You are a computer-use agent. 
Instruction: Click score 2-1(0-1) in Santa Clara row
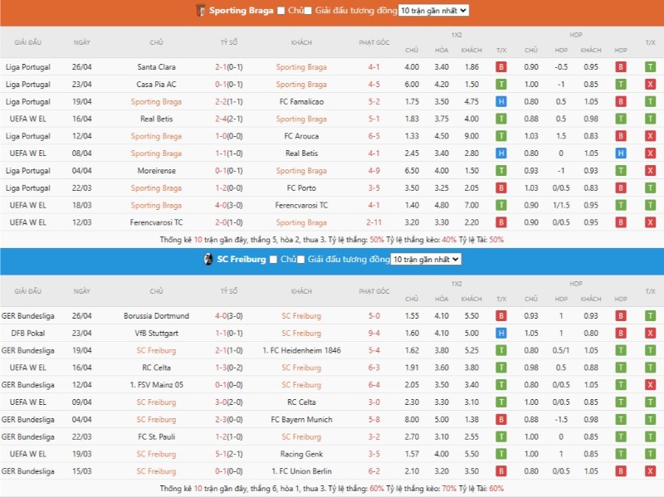click(x=229, y=67)
